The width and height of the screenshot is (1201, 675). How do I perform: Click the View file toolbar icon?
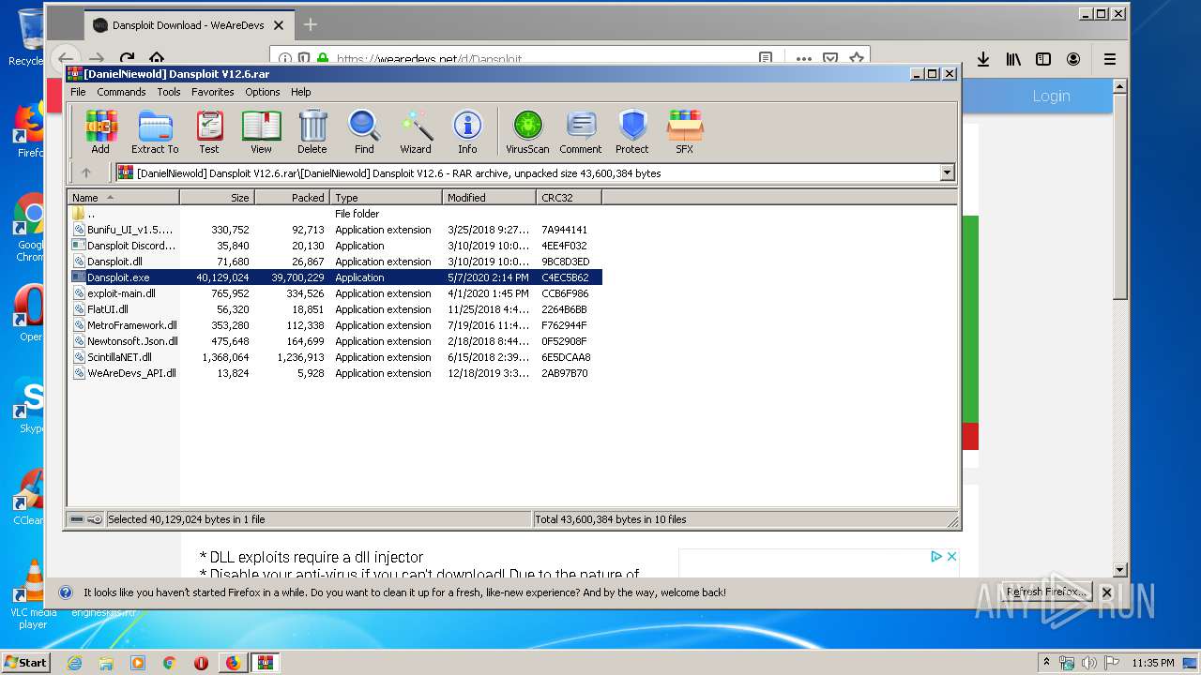(x=261, y=131)
